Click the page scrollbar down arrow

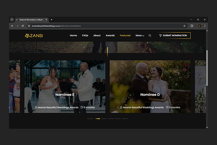click(207, 127)
